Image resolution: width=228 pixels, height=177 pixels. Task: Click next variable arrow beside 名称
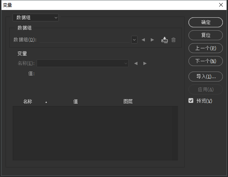[145, 63]
